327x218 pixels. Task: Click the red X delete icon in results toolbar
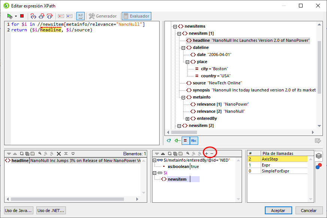click(58, 153)
